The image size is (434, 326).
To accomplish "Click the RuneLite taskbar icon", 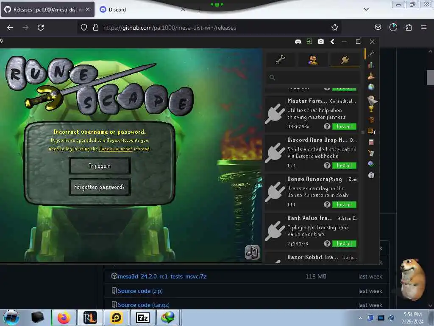I will coord(90,318).
